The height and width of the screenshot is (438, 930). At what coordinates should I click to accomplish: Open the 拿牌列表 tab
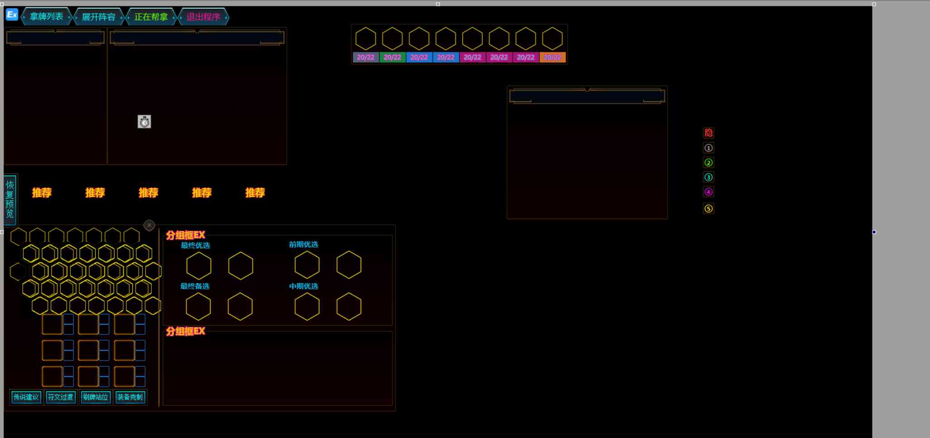pyautogui.click(x=46, y=17)
